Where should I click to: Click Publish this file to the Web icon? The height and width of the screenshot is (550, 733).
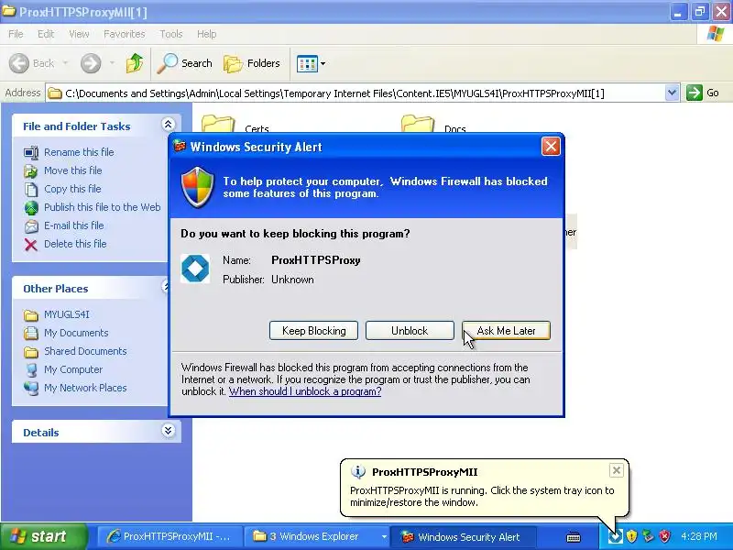(x=31, y=208)
